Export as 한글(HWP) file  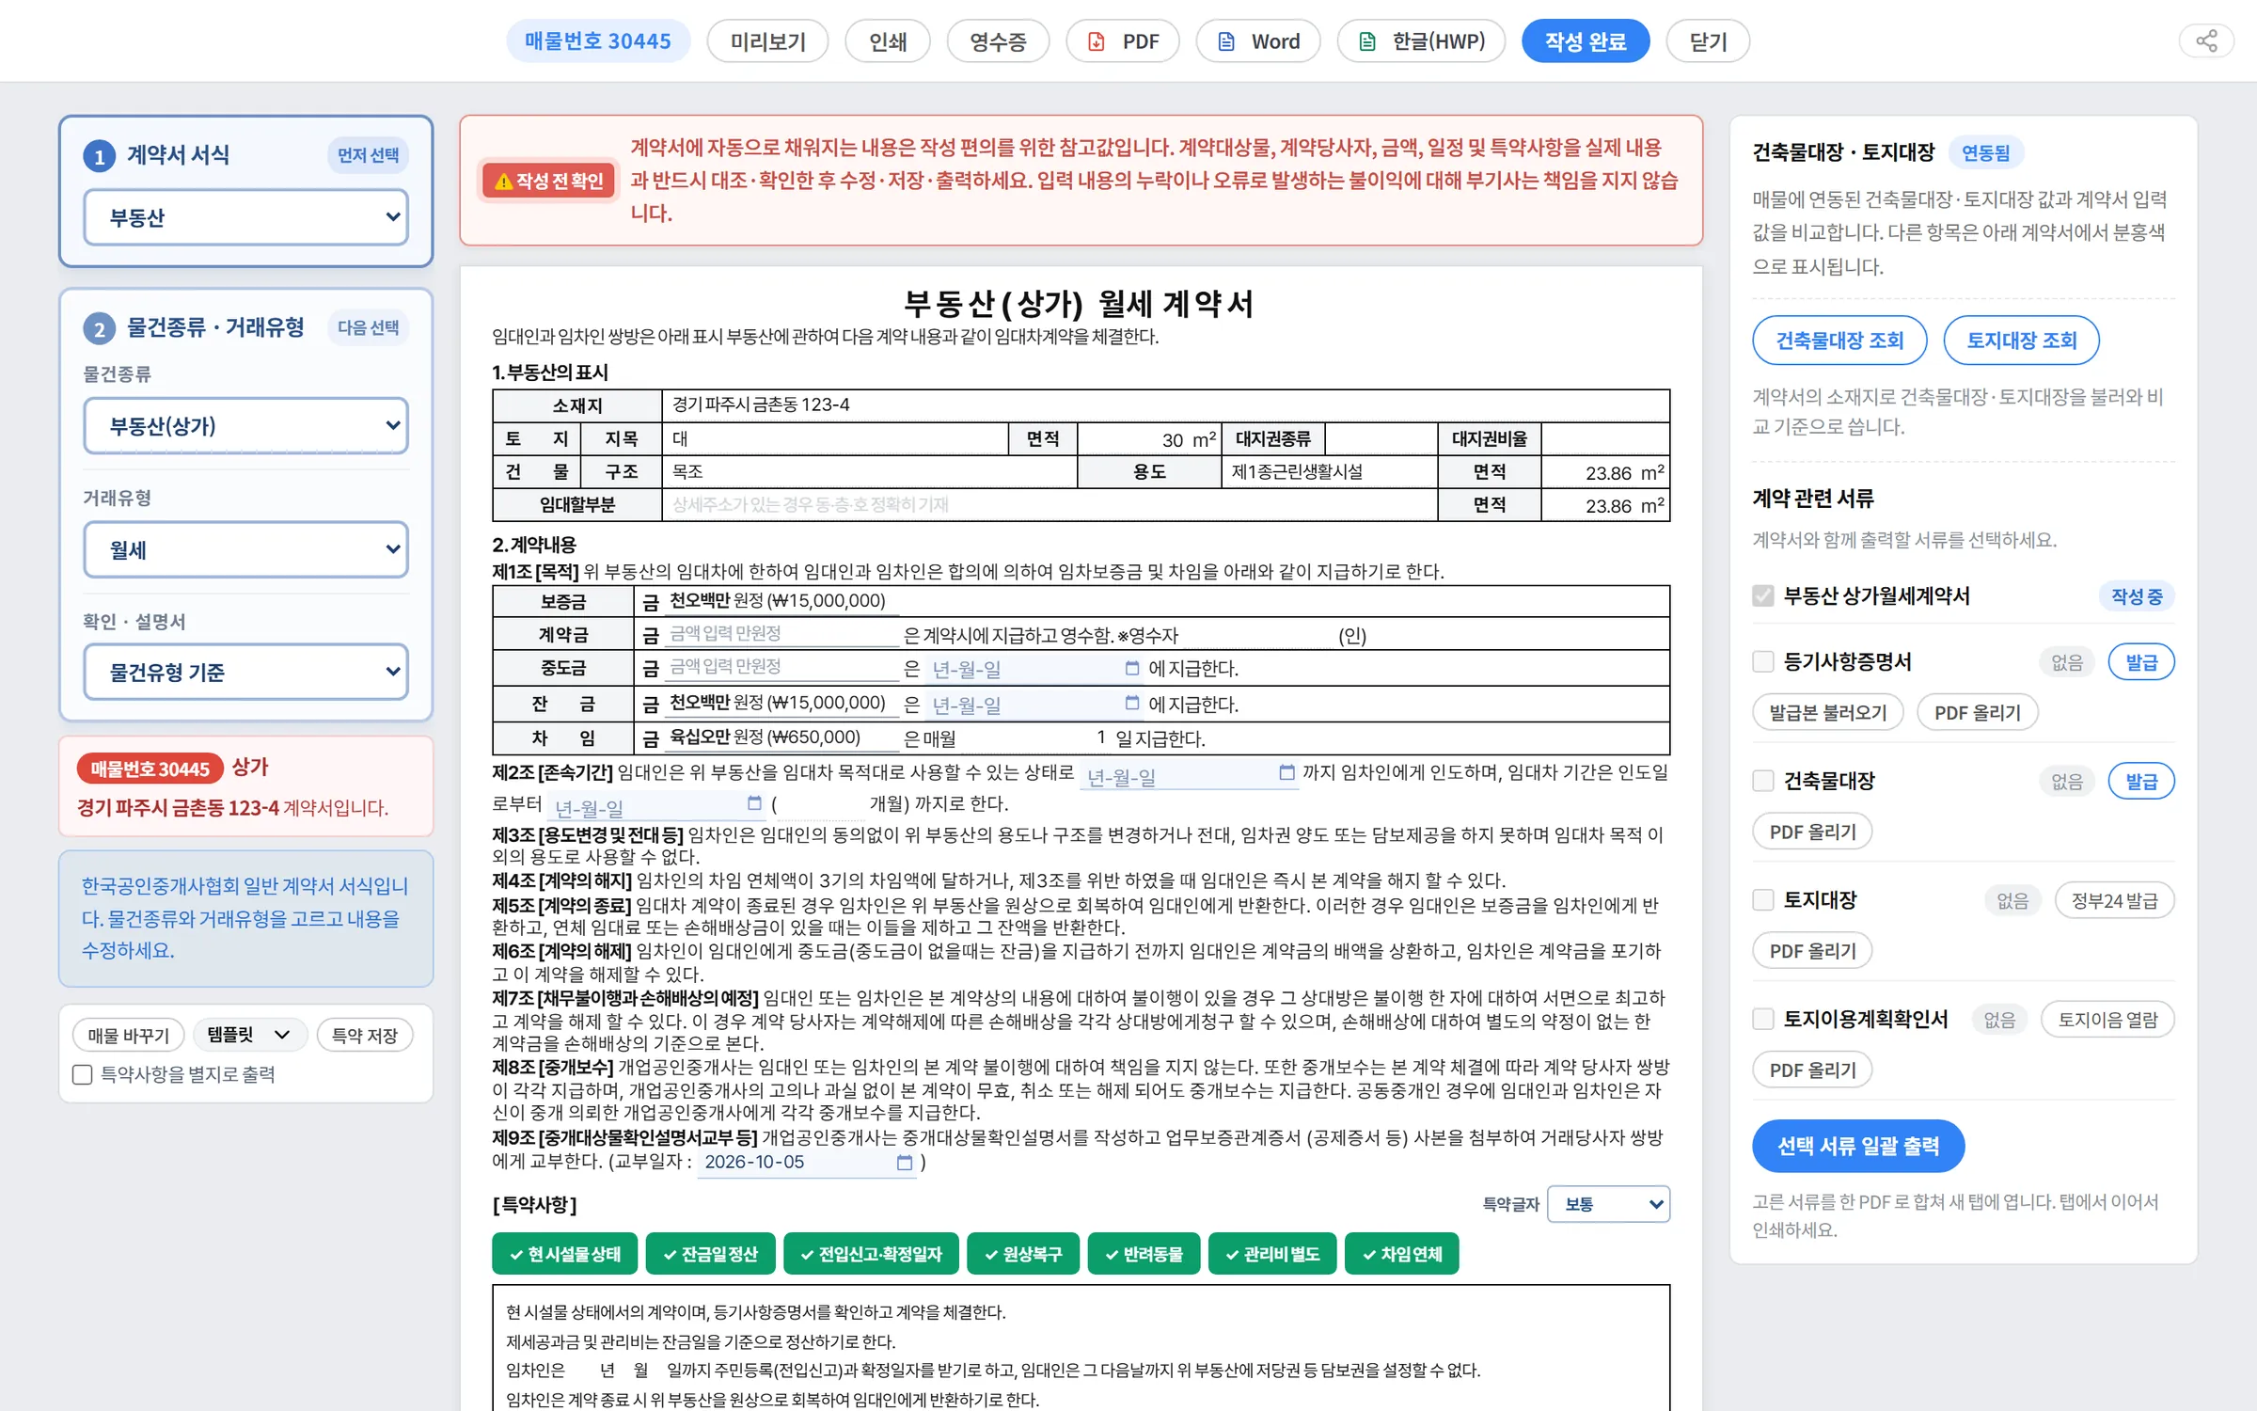pyautogui.click(x=1421, y=41)
